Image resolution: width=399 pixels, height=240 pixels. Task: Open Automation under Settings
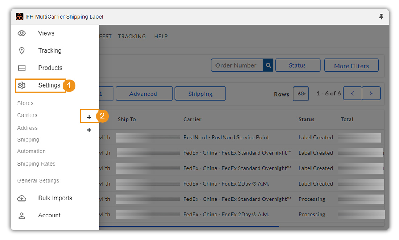click(31, 151)
